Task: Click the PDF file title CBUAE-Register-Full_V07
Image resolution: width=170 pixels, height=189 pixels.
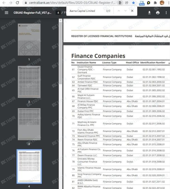Action: coord(32,13)
